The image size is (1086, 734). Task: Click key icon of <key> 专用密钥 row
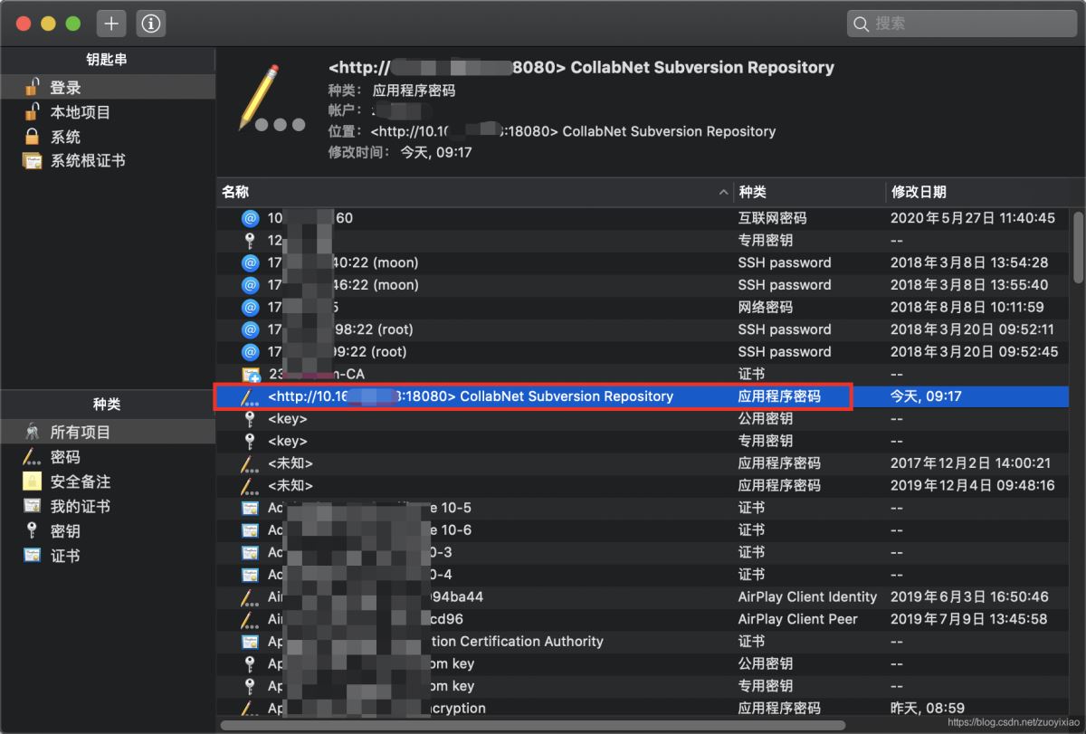pyautogui.click(x=251, y=441)
